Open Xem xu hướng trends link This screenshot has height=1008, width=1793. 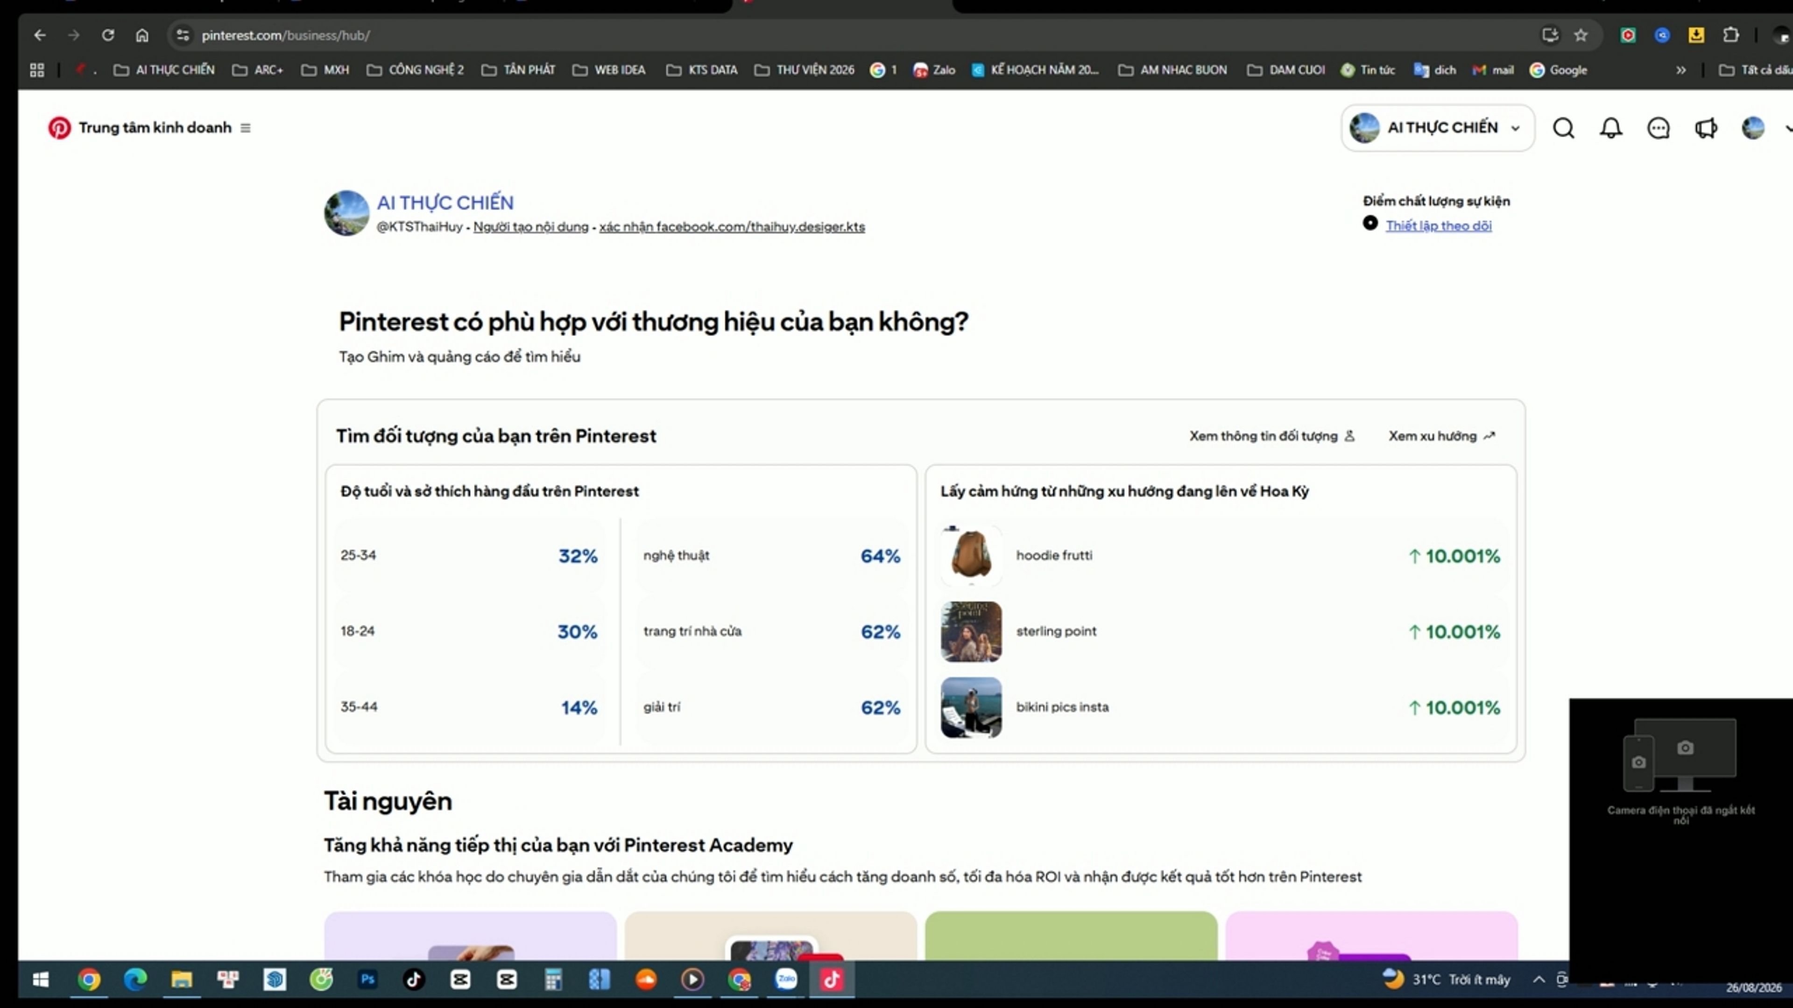click(x=1442, y=436)
